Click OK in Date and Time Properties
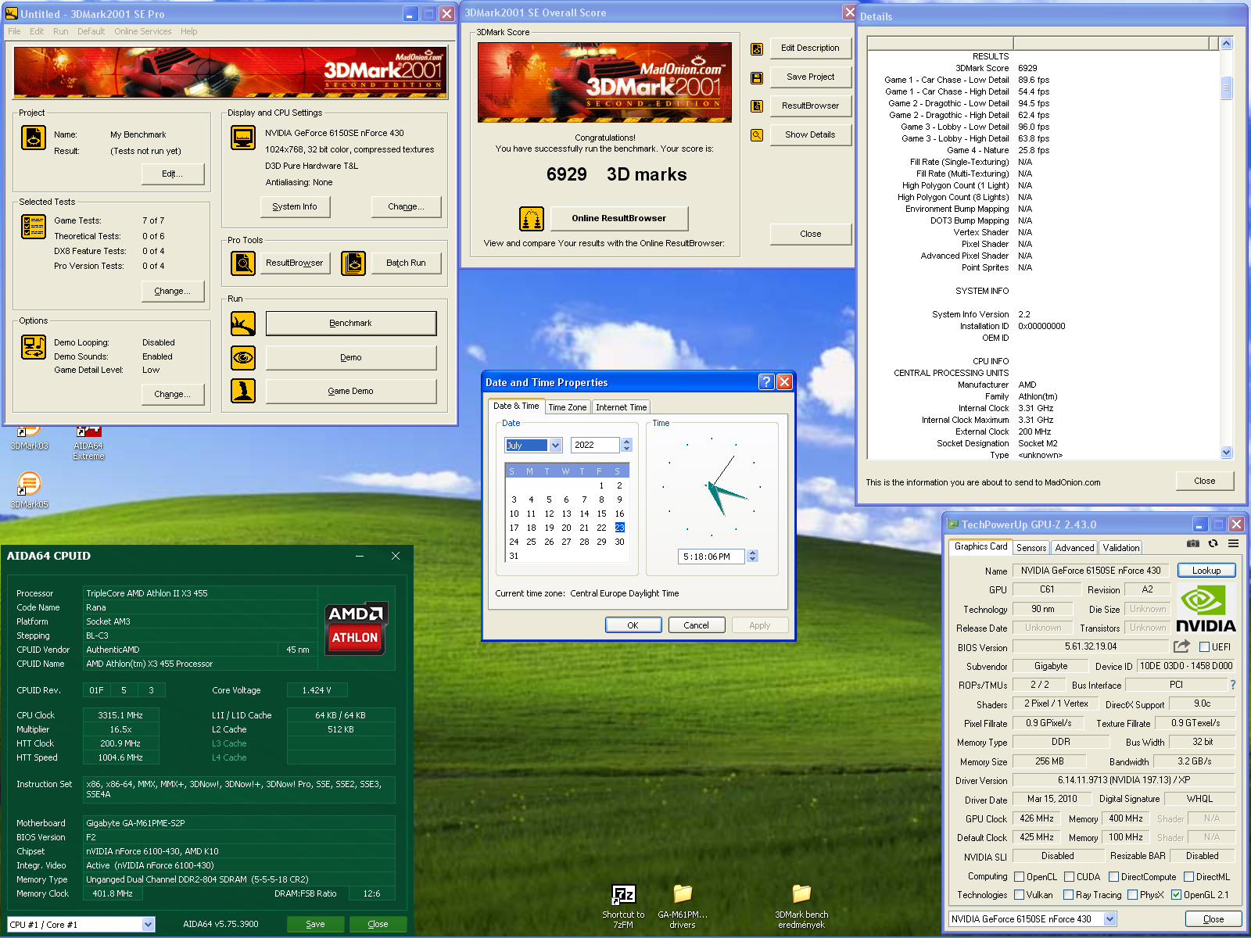Screen dimensions: 1251x938 (x=633, y=625)
